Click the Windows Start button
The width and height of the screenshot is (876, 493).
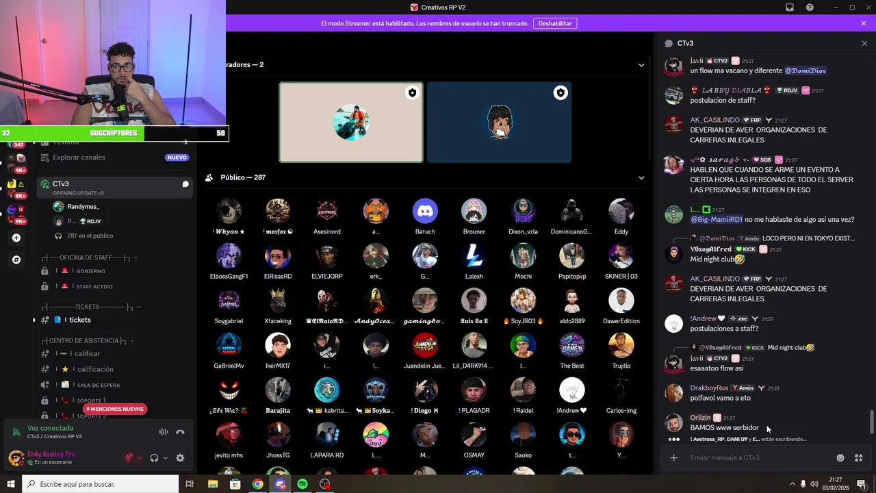coord(11,484)
